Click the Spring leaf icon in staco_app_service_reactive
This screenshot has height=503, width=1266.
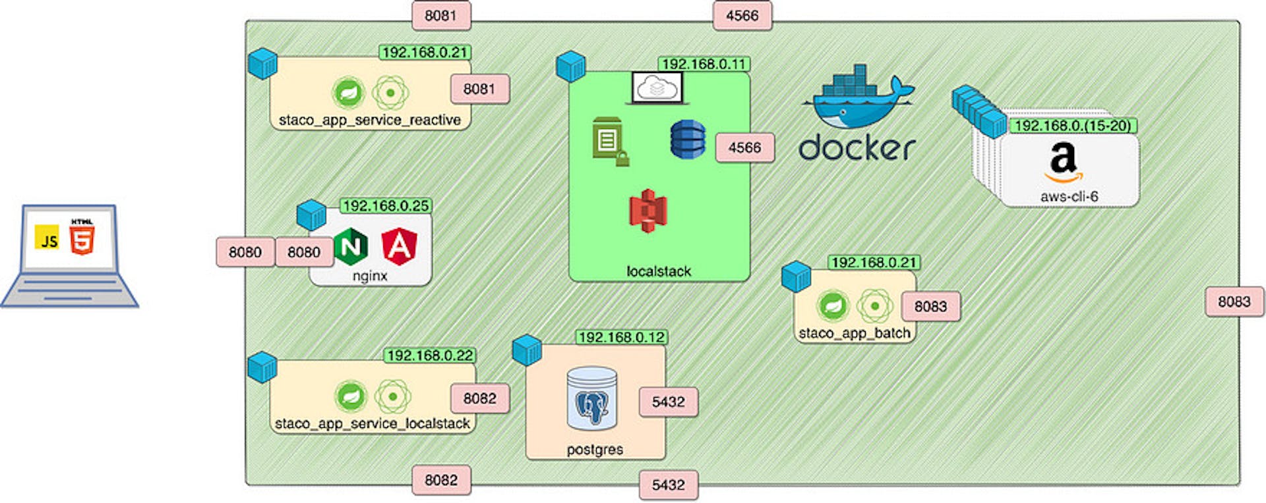(x=349, y=93)
